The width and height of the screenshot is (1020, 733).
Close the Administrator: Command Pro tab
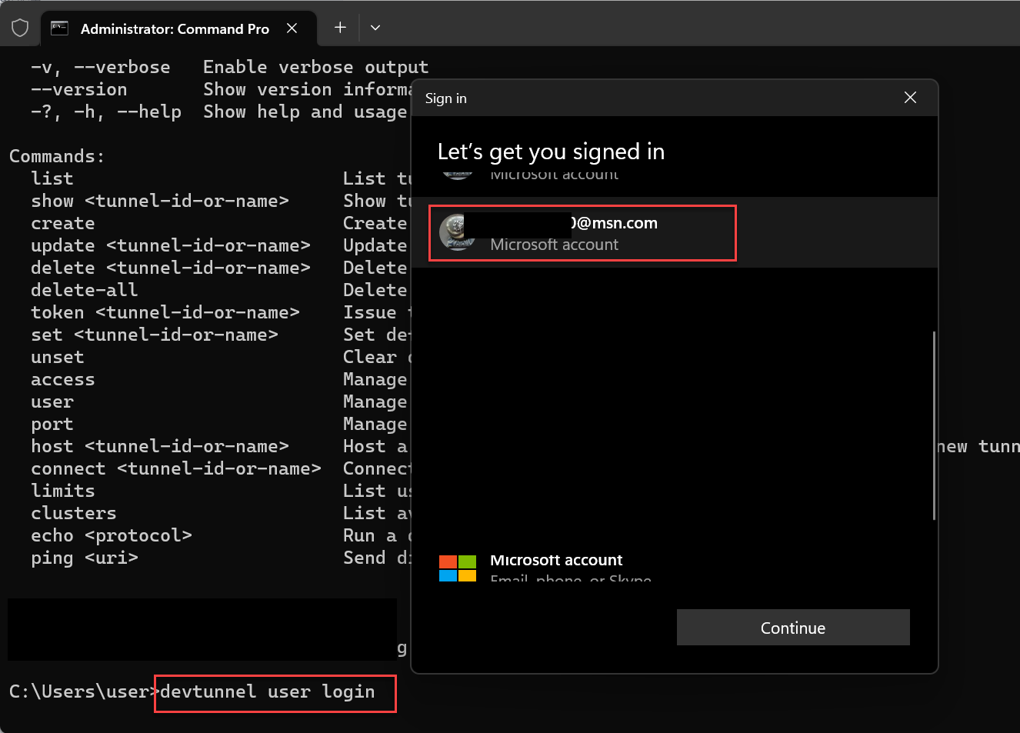coord(292,28)
